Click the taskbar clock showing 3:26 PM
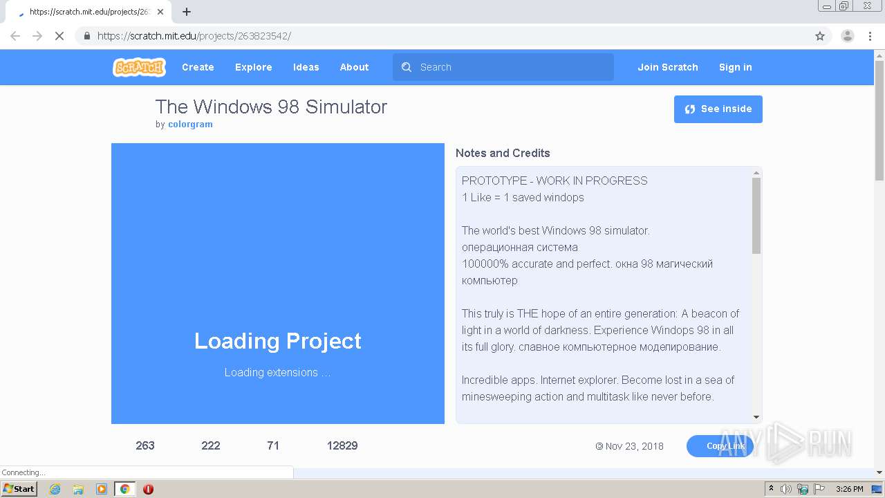Image resolution: width=885 pixels, height=498 pixels. (x=849, y=489)
